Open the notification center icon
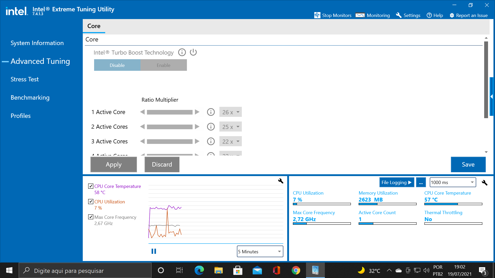The height and width of the screenshot is (278, 495). pos(483,271)
